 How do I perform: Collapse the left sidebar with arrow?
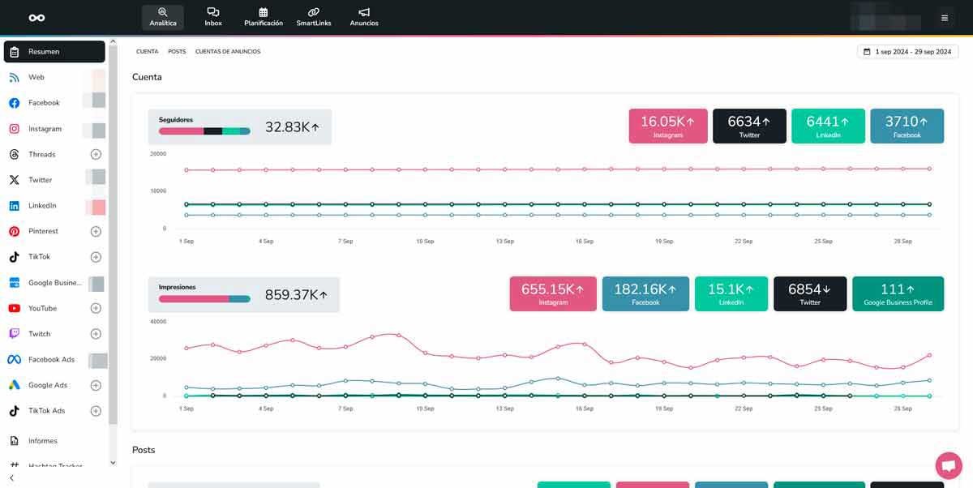(x=11, y=478)
